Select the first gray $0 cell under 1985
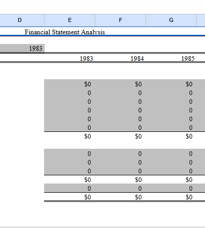205x228 pixels. [171, 84]
